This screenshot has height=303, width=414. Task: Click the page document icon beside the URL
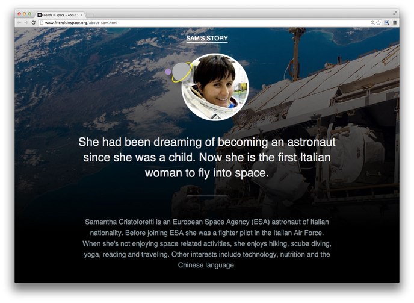click(42, 23)
